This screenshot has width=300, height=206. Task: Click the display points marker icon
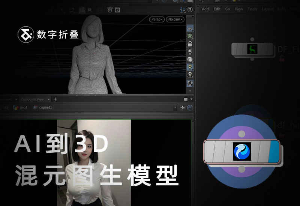pyautogui.click(x=190, y=52)
